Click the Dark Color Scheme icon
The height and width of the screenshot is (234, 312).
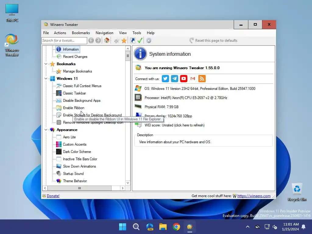click(x=59, y=152)
